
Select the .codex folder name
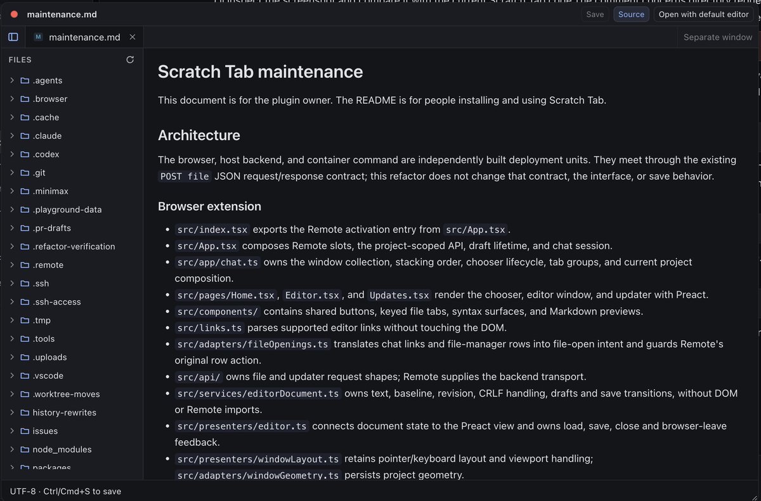[x=46, y=154]
